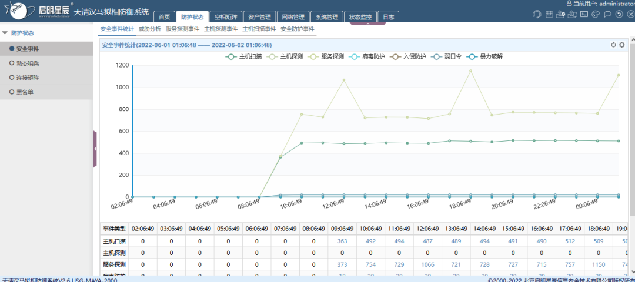This screenshot has width=635, height=282.
Task: Open 动态哨兵 in the sidebar
Action: tap(28, 63)
